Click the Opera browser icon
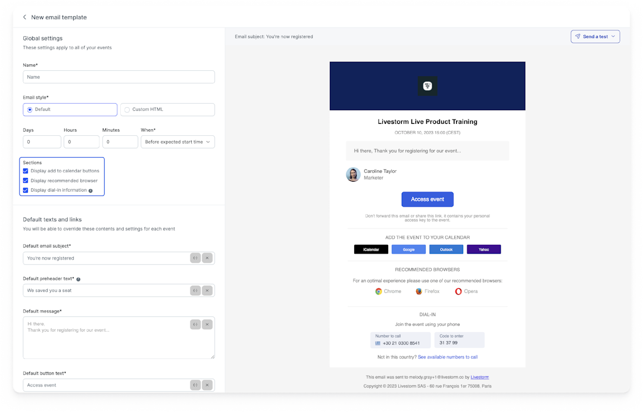 pos(458,292)
